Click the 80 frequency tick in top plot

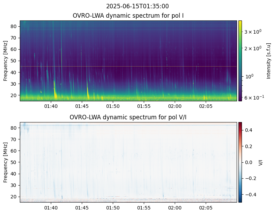click(14, 26)
